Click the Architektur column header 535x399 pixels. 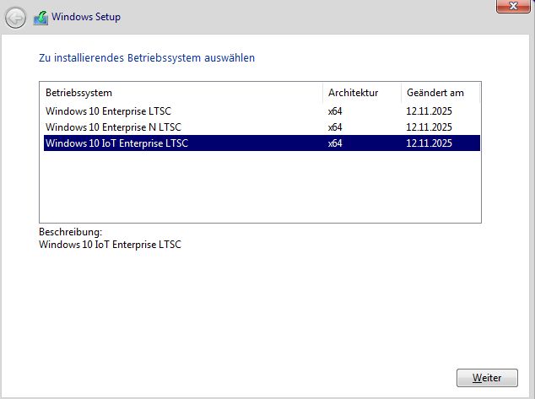tap(362, 93)
